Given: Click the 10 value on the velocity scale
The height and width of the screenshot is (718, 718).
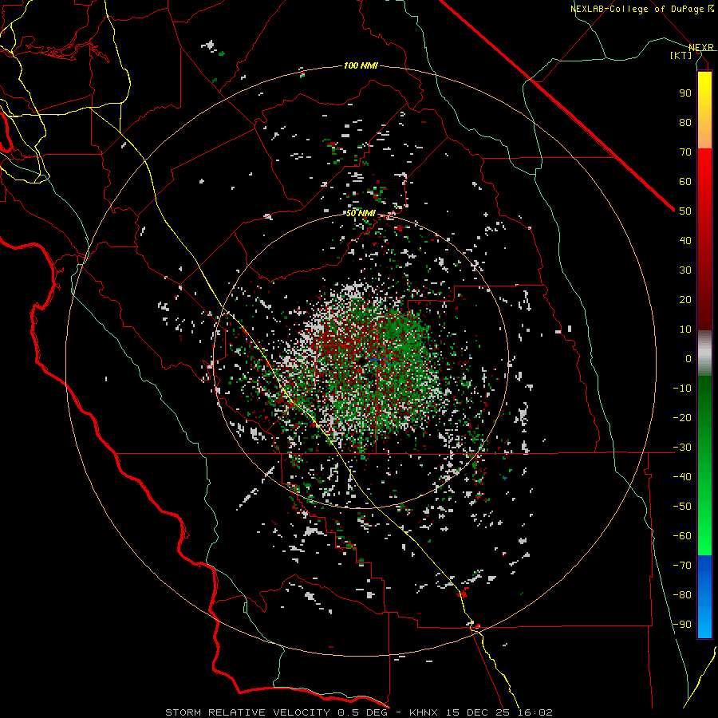Looking at the screenshot, I should (x=685, y=329).
